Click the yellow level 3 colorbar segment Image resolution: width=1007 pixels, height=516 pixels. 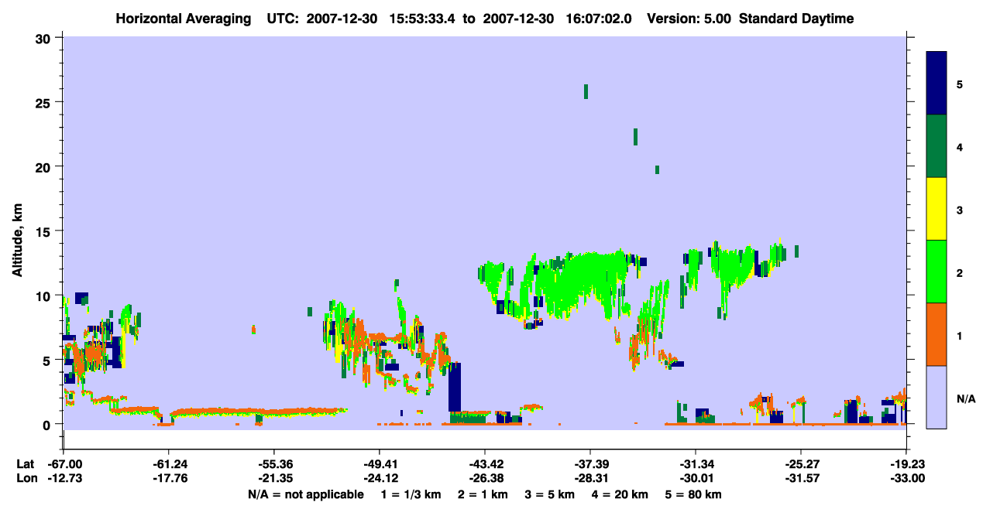pyautogui.click(x=937, y=209)
